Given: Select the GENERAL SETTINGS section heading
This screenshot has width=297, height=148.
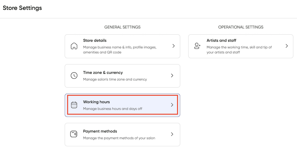Looking at the screenshot, I should (x=122, y=27).
